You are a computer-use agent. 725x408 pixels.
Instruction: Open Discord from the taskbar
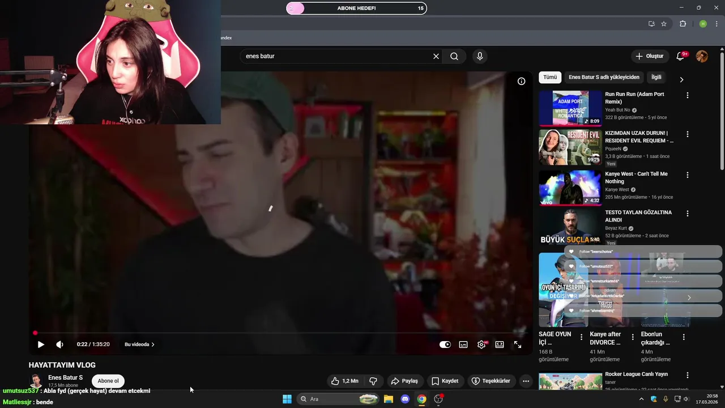pos(405,399)
